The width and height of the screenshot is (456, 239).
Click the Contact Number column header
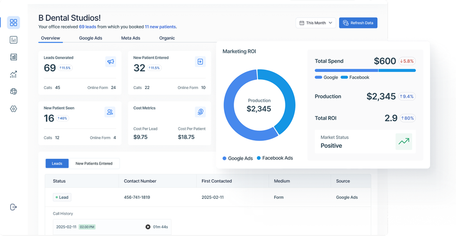140,181
